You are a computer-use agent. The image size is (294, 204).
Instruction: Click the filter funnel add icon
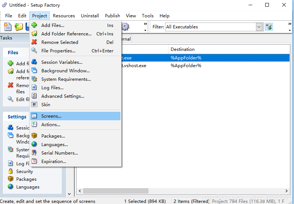269,27
